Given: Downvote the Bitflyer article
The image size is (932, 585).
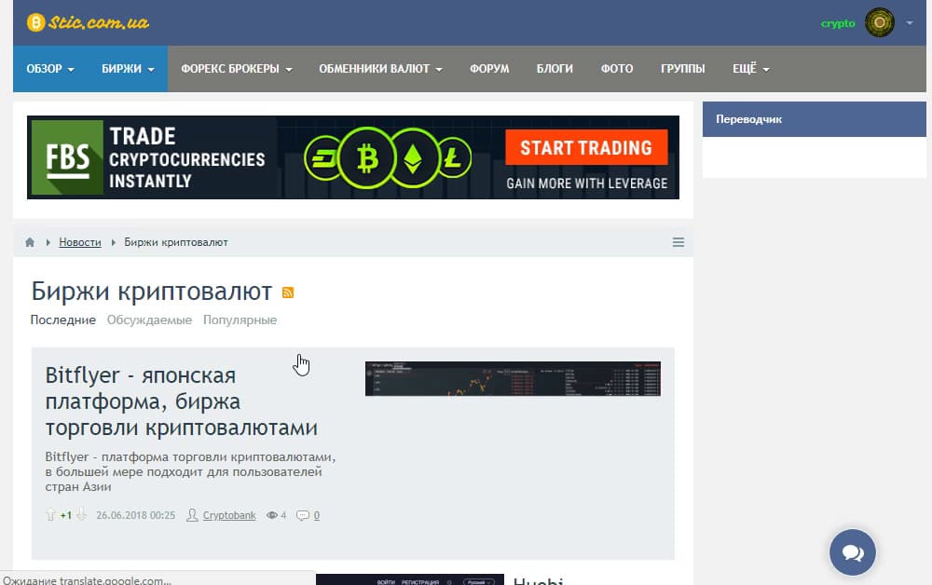Looking at the screenshot, I should point(81,515).
